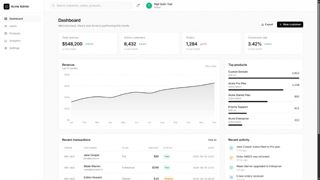This screenshot has height=180, width=320.
Task: Select Jane Cooper in transactions table
Action: coord(91,155)
